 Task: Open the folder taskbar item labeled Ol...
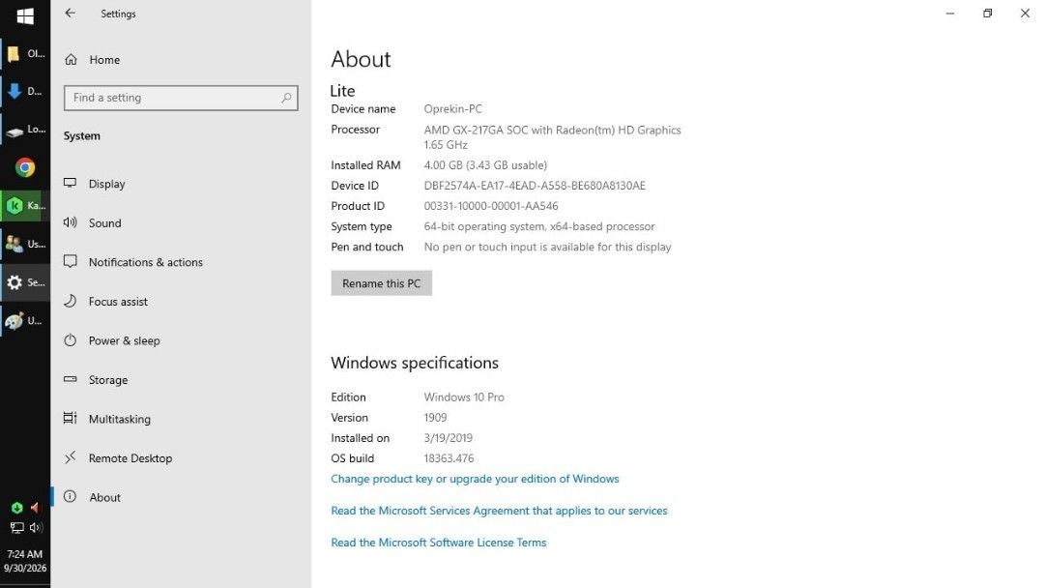[24, 54]
